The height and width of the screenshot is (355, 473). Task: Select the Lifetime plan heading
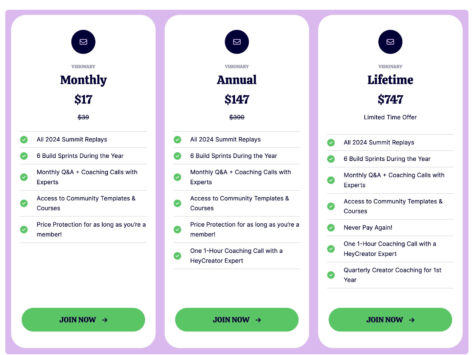click(x=390, y=80)
